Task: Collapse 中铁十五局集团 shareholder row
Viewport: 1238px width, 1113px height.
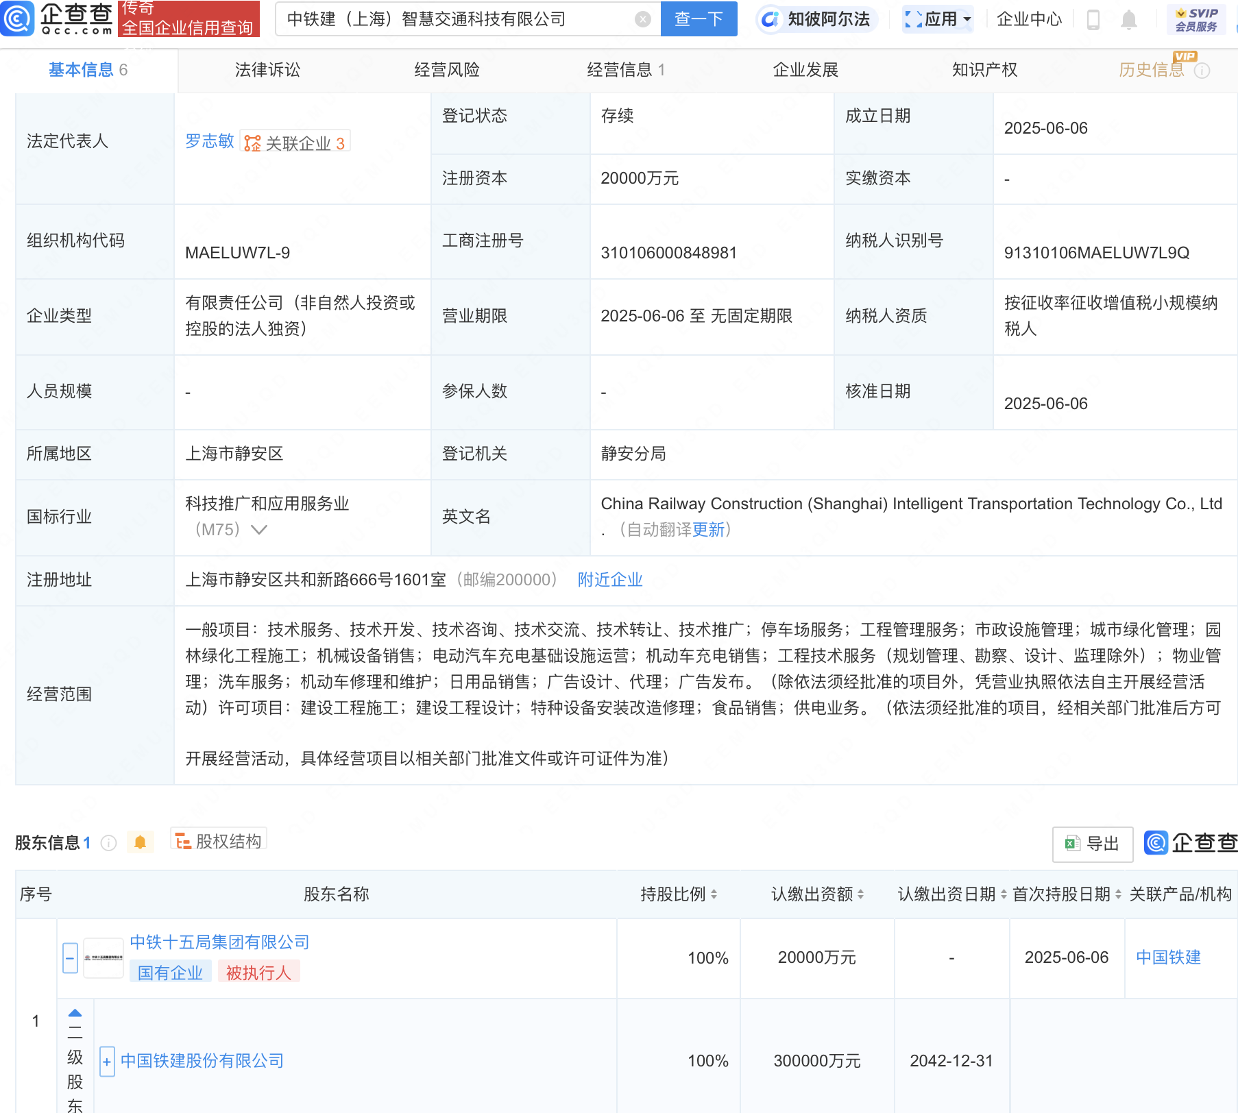Action: (70, 958)
